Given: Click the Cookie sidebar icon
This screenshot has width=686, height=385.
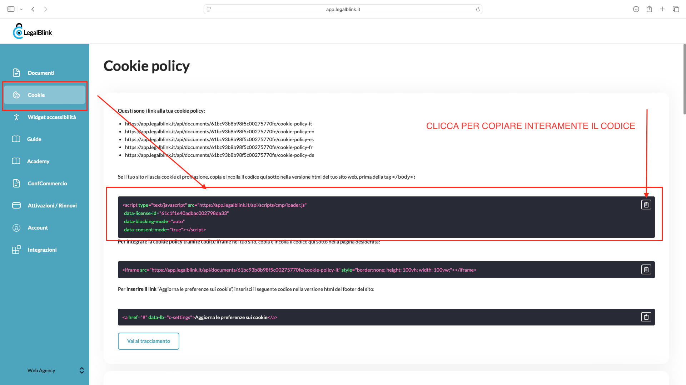Looking at the screenshot, I should tap(16, 95).
